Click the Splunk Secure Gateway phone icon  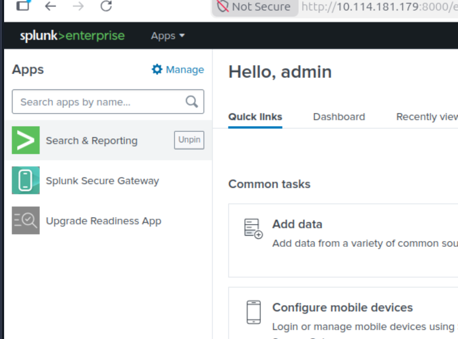(x=26, y=180)
